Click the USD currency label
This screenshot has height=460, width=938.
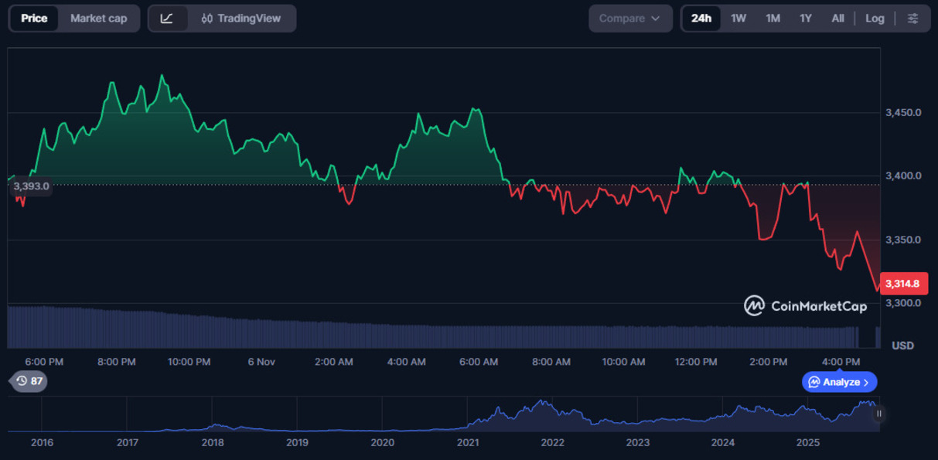coord(902,346)
